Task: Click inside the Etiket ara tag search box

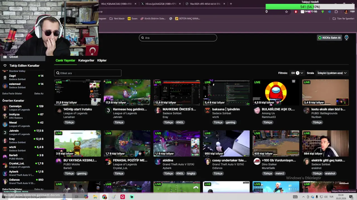Action: (88, 73)
